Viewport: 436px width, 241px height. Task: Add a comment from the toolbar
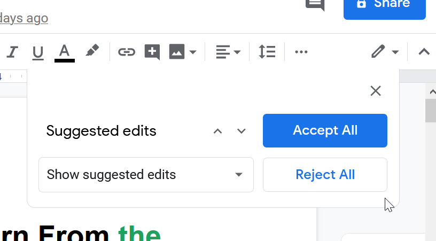click(x=152, y=52)
